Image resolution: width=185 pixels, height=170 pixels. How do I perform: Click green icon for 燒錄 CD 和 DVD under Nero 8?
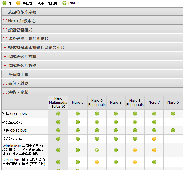pos(116,130)
